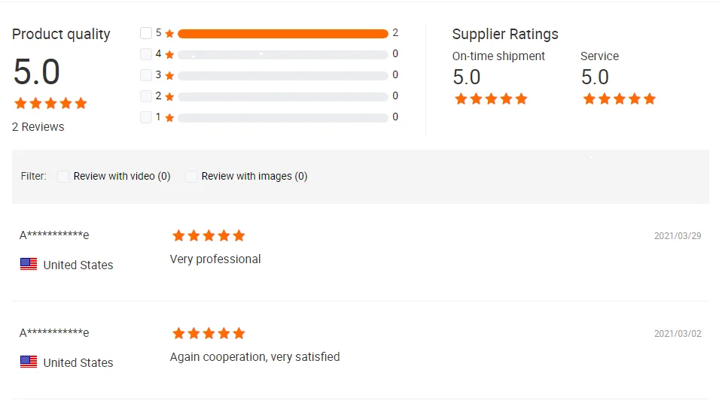Screen dimensions: 719x406
Task: Click US flag icon on first review
Action: pos(29,265)
